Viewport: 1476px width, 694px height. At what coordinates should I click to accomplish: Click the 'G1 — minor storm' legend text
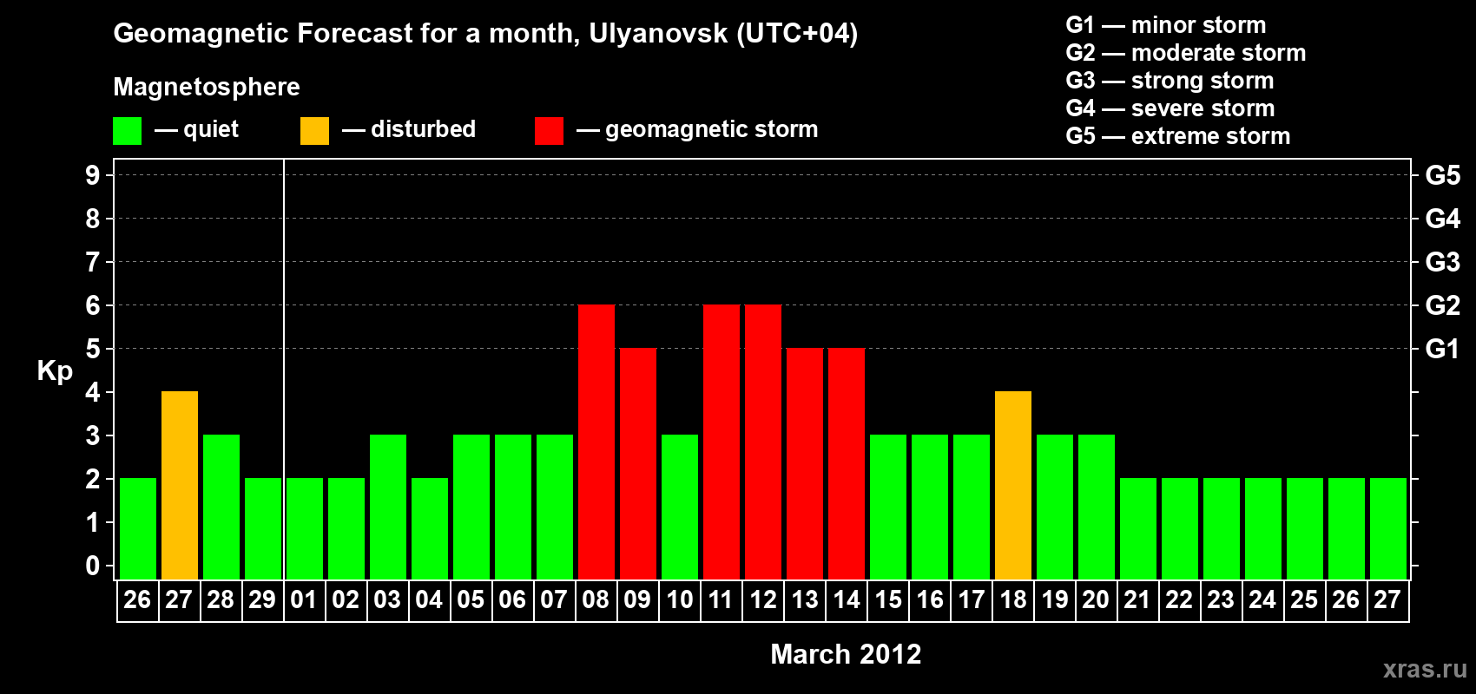(1166, 25)
